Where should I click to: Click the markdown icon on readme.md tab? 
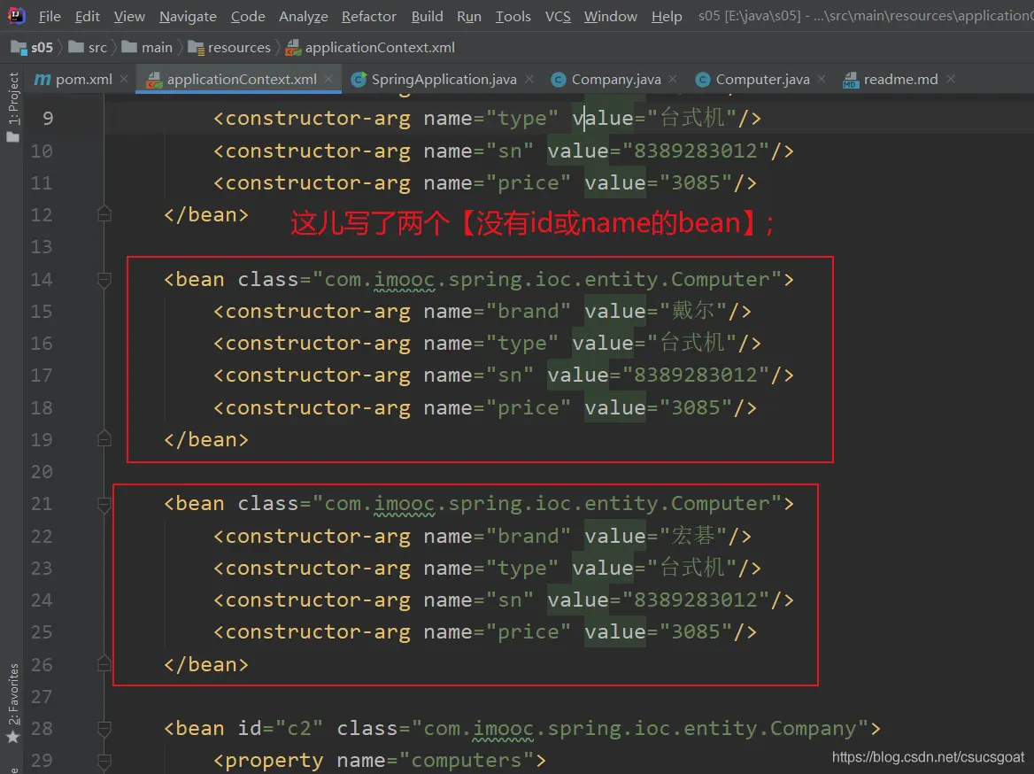(x=851, y=80)
